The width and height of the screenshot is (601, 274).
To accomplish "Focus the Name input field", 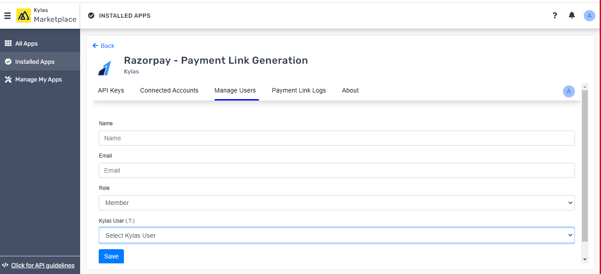I will pos(337,138).
